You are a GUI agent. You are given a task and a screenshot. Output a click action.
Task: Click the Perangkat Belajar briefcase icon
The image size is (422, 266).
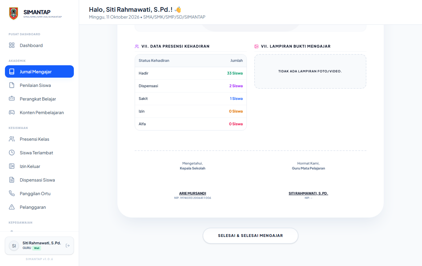(x=12, y=99)
